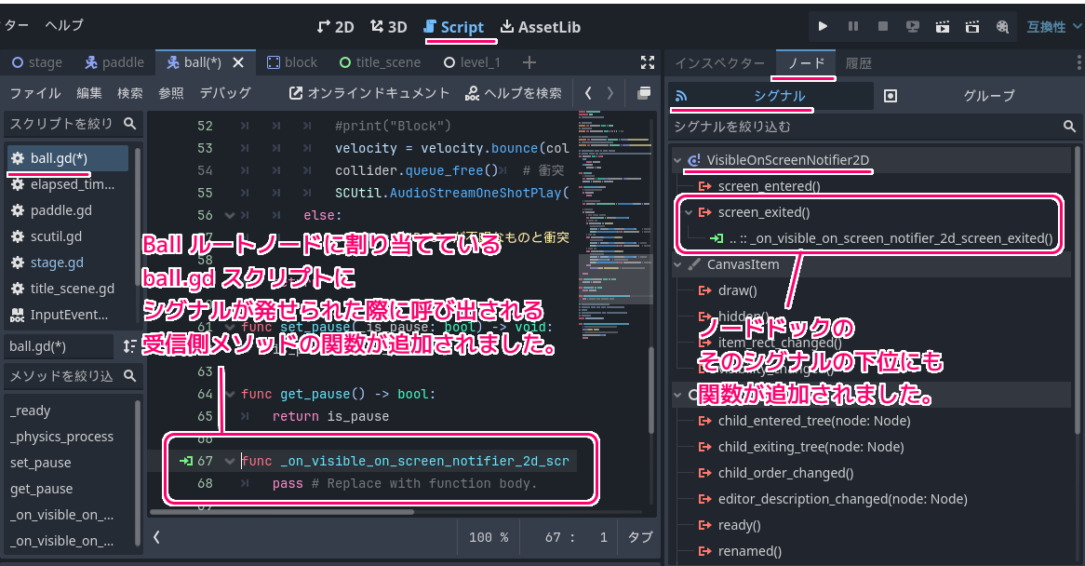Viewport: 1085px width, 566px height.
Task: Run a specific scene icon
Action: point(972,26)
